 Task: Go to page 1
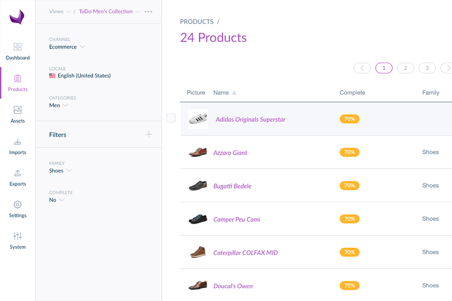pyautogui.click(x=384, y=68)
